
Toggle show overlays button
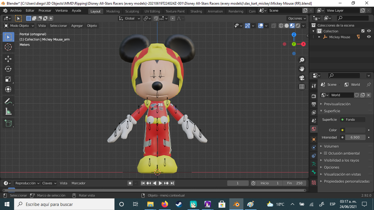coord(261,26)
